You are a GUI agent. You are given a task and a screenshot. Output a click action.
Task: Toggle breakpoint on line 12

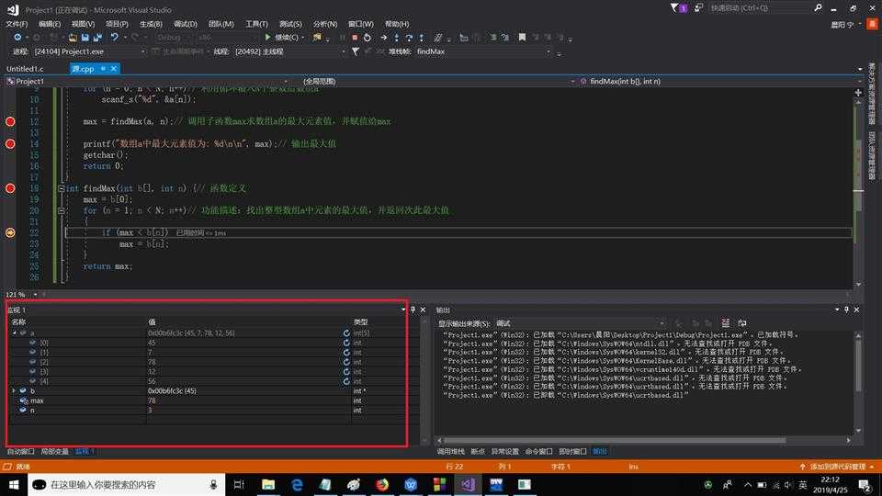click(x=10, y=121)
